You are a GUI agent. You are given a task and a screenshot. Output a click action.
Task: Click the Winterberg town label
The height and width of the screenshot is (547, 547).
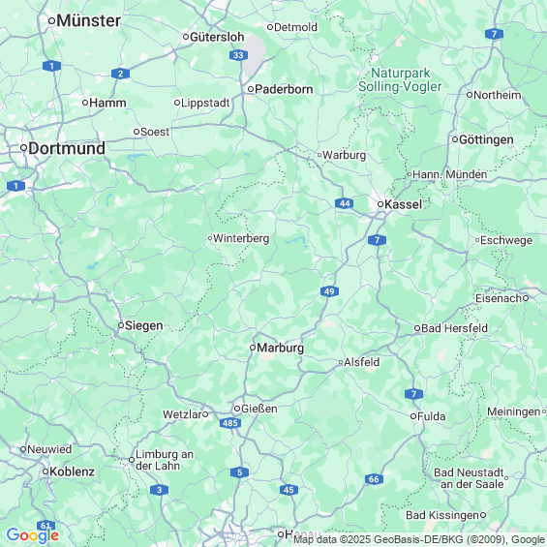tap(241, 238)
